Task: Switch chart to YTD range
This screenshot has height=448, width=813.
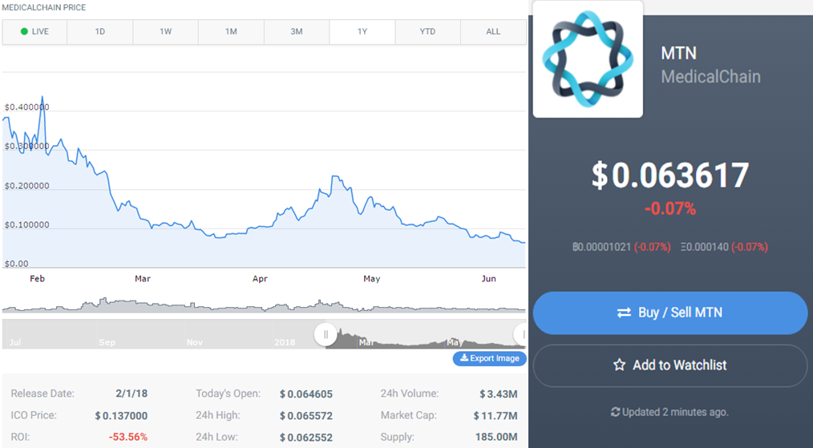Action: pyautogui.click(x=428, y=31)
